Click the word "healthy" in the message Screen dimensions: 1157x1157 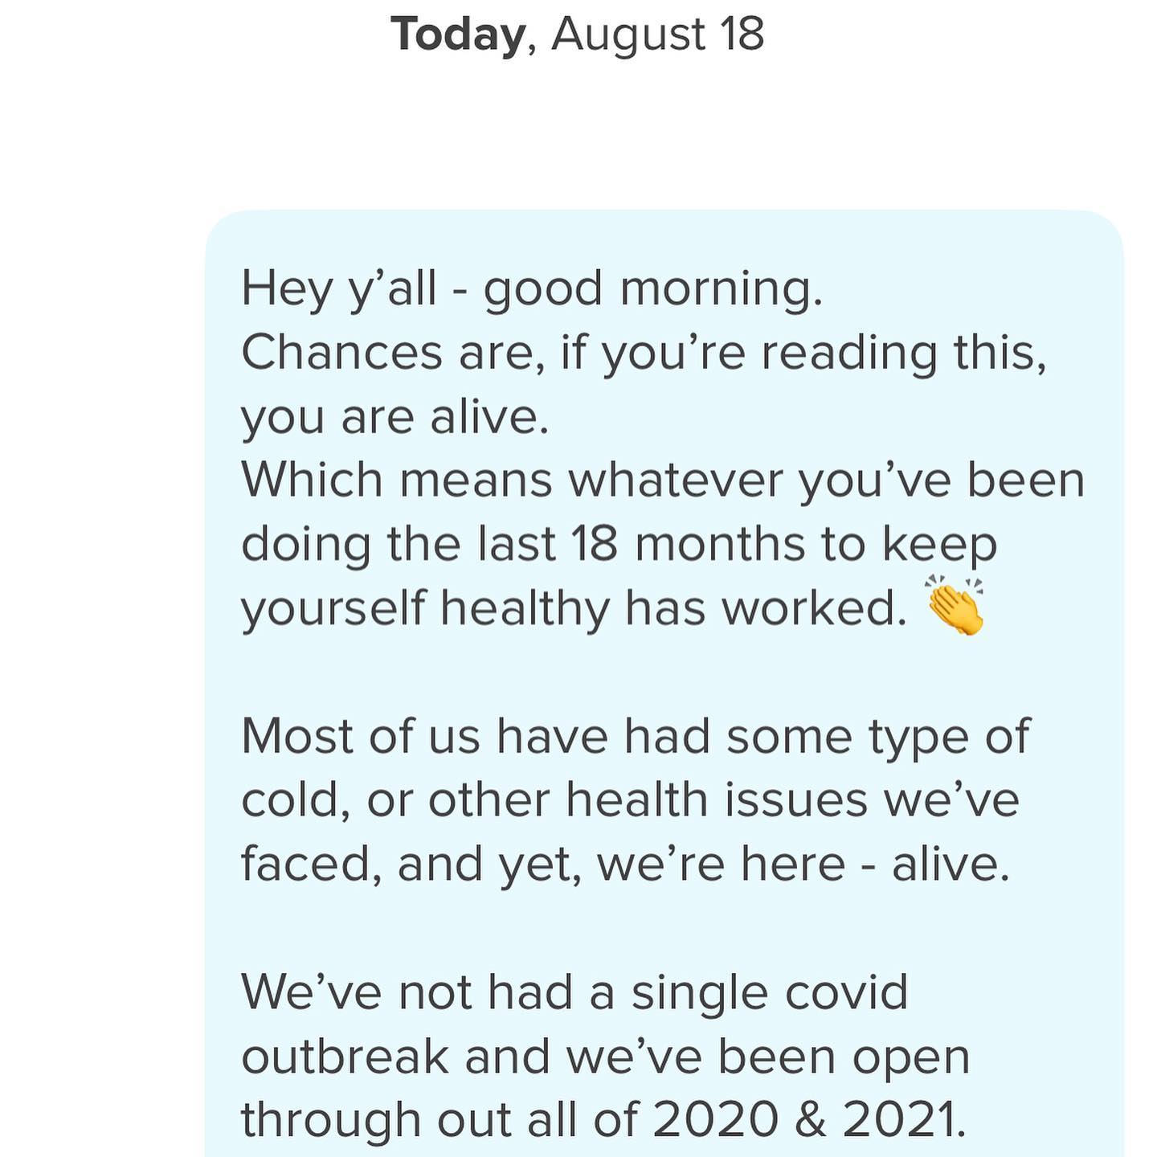coord(525,608)
